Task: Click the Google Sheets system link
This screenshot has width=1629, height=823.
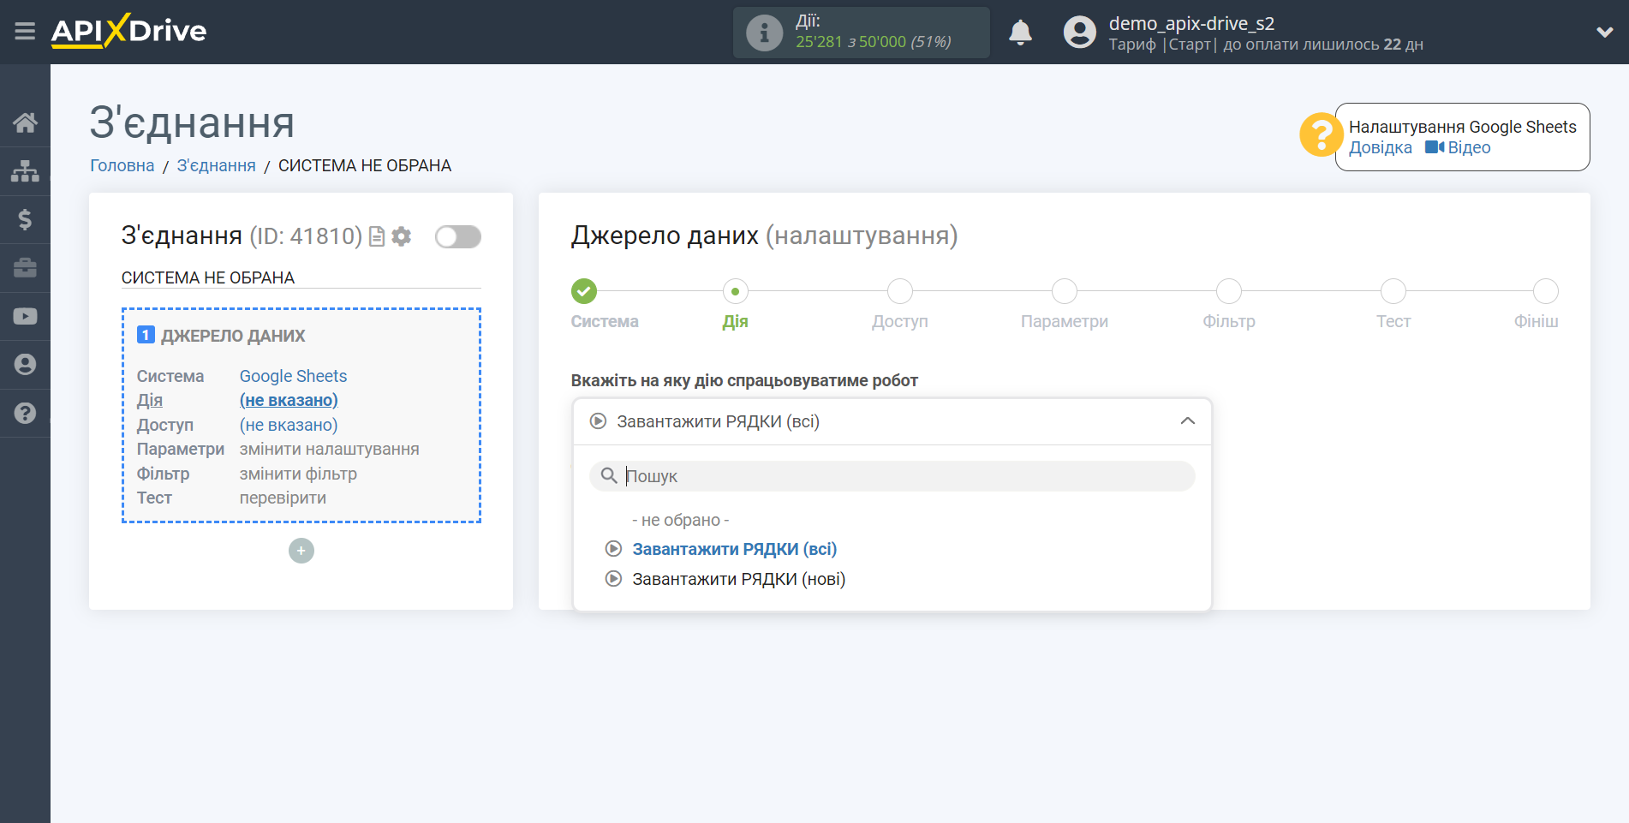Action: click(293, 376)
